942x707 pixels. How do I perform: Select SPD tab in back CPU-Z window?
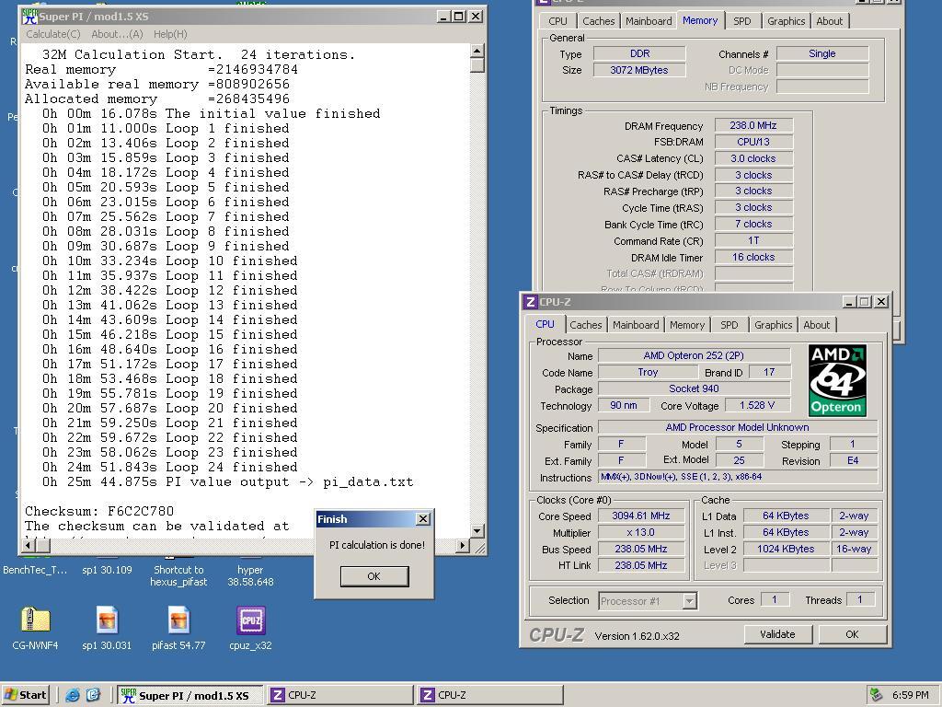742,21
